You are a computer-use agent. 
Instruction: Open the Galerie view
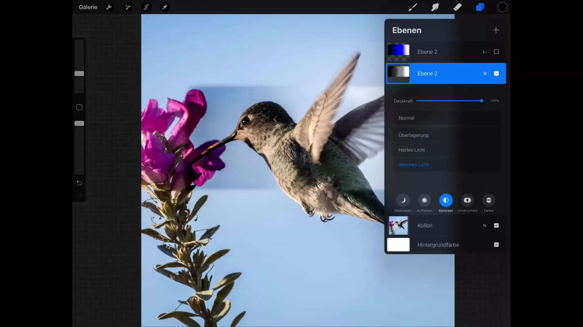[x=88, y=7]
